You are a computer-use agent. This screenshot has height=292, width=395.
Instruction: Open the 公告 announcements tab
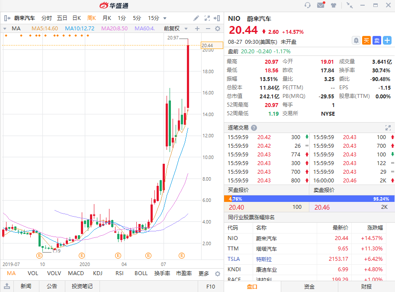52,286
